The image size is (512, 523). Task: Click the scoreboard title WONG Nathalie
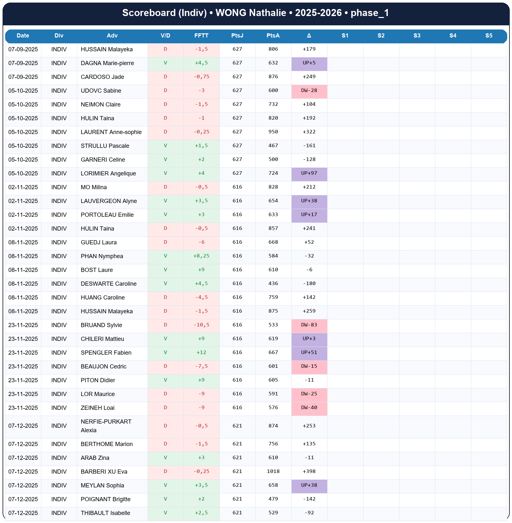tap(255, 13)
